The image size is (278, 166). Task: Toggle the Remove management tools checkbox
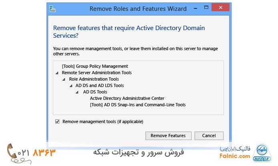click(x=57, y=121)
